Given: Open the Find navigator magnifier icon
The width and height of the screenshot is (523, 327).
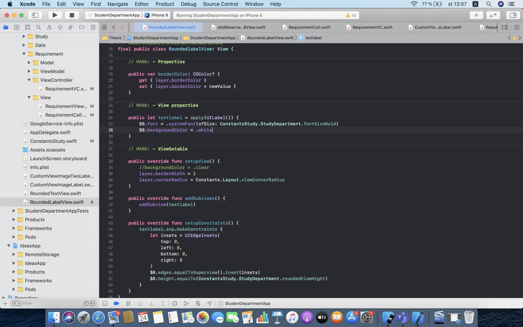Looking at the screenshot, I should coord(38,27).
